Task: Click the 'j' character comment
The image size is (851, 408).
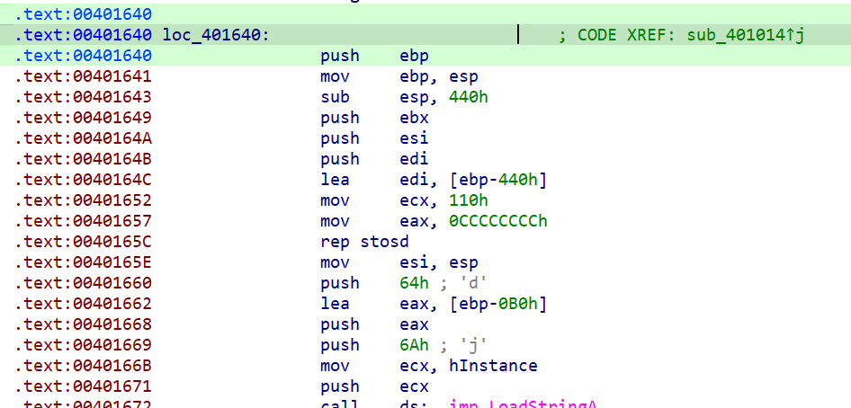Action: tap(472, 345)
